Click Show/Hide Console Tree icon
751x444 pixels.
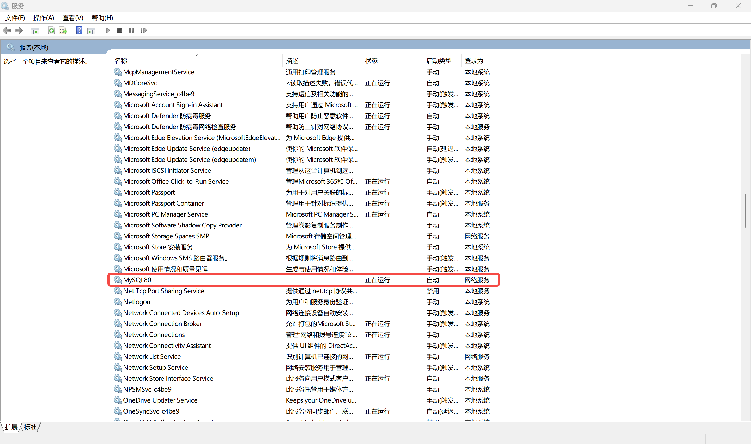click(35, 30)
